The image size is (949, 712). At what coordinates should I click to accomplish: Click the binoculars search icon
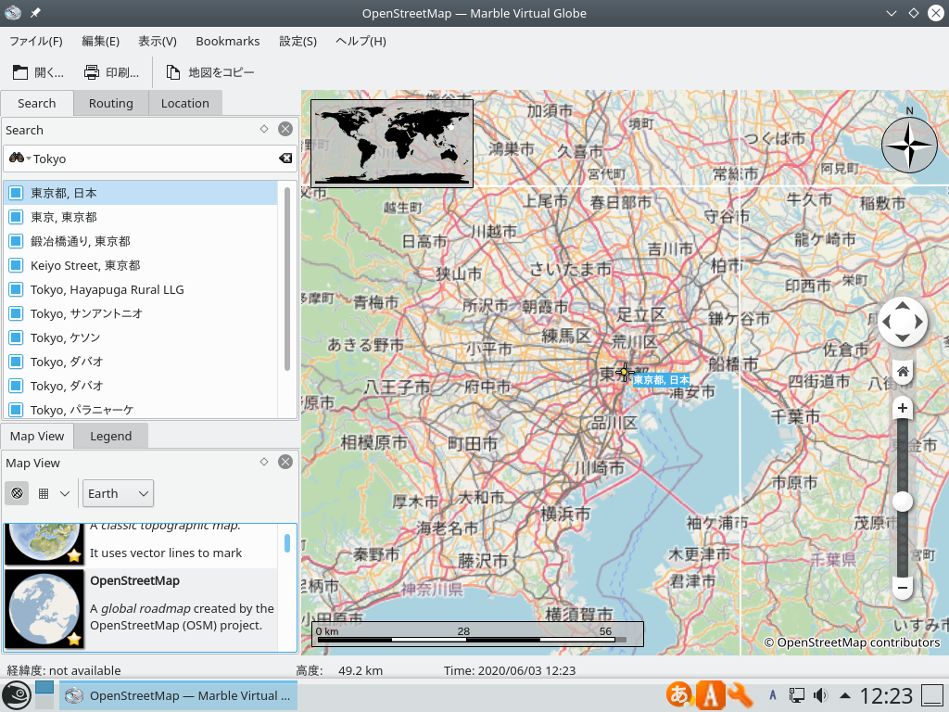pos(17,158)
